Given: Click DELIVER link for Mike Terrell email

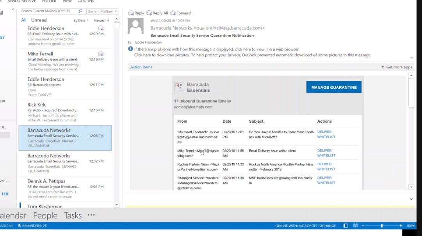Looking at the screenshot, I should point(324,150).
